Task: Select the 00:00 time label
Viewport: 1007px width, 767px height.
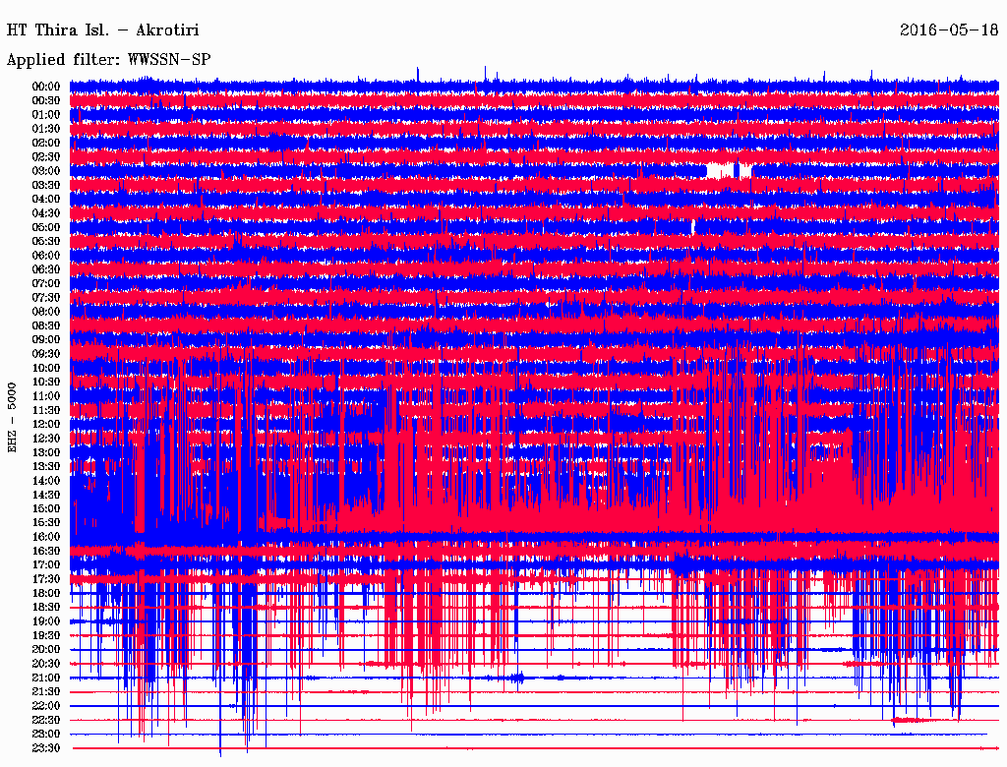Action: tap(45, 87)
